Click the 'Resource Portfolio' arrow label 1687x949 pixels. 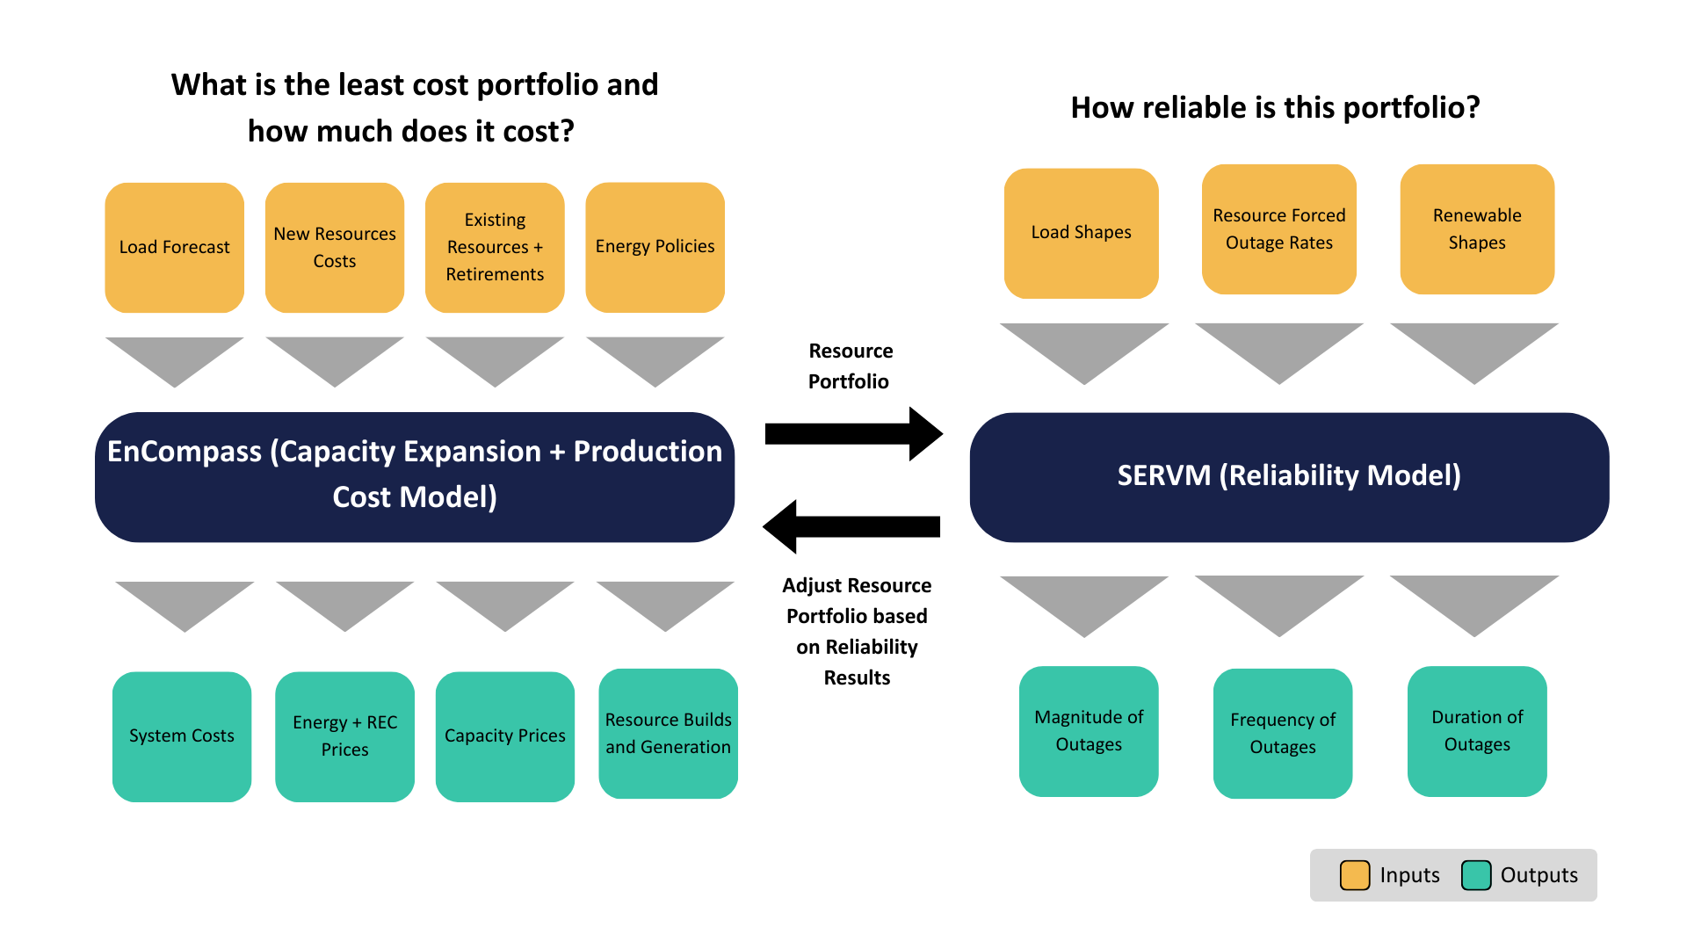851,366
